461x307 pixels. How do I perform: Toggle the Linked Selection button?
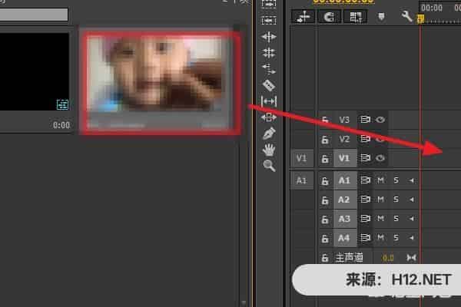356,16
